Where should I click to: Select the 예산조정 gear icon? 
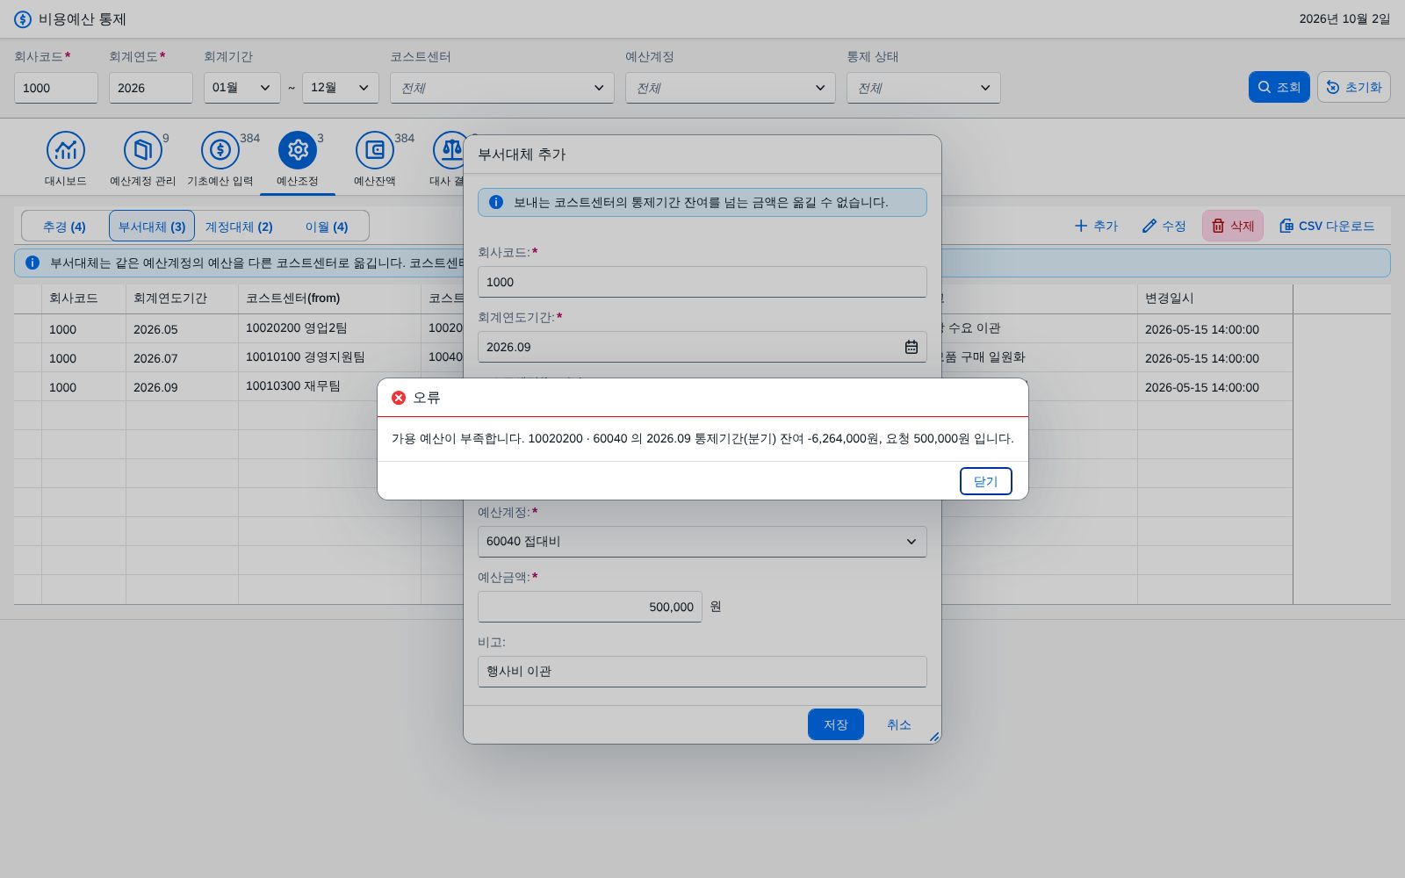click(x=298, y=151)
